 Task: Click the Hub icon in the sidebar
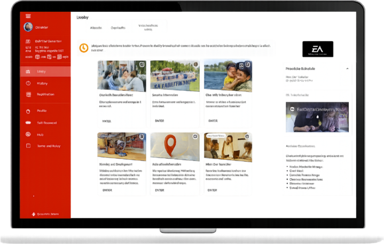pyautogui.click(x=28, y=135)
